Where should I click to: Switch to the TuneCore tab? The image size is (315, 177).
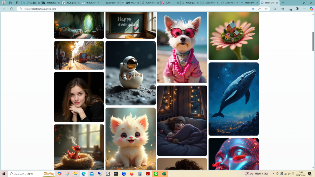point(150,3)
